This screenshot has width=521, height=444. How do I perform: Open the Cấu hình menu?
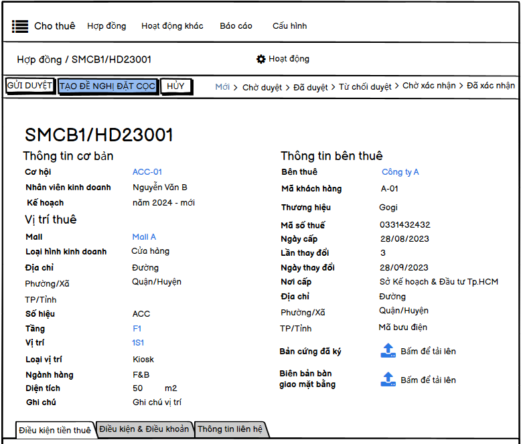[289, 26]
